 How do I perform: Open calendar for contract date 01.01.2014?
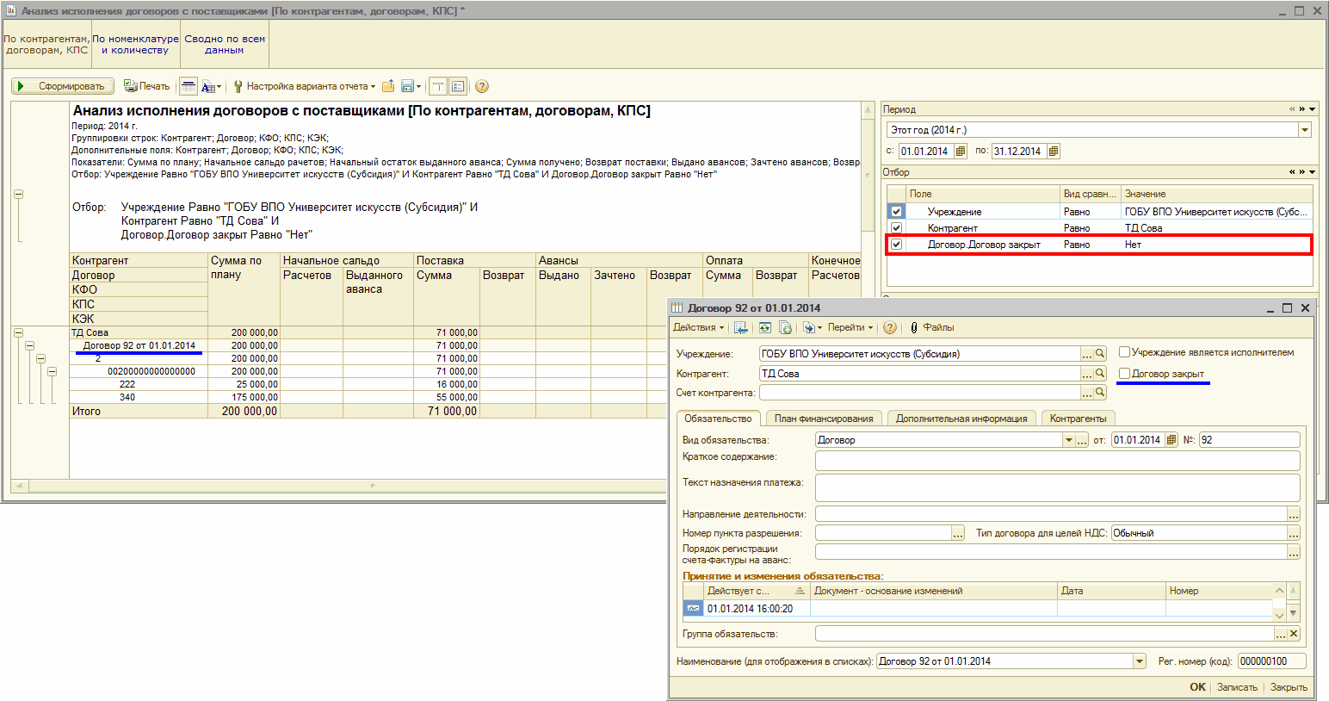tap(1171, 440)
